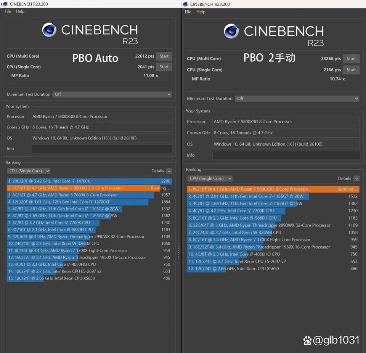Select i7-4850HQ row in left ranking
Image resolution: width=366 pixels, height=353 pixels.
[x=90, y=264]
